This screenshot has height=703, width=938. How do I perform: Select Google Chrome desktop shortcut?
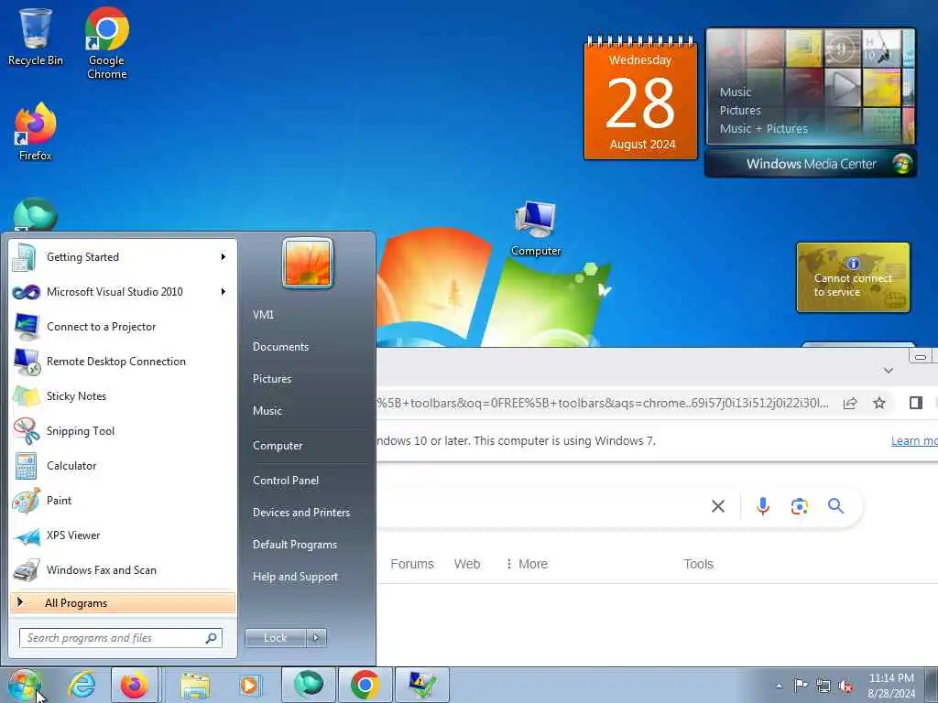pos(106,43)
